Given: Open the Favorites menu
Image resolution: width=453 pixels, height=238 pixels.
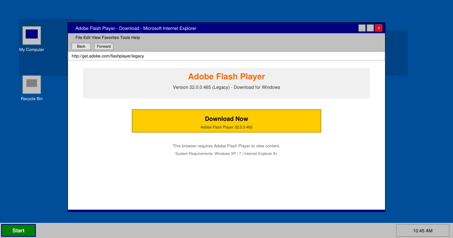Looking at the screenshot, I should coord(110,38).
